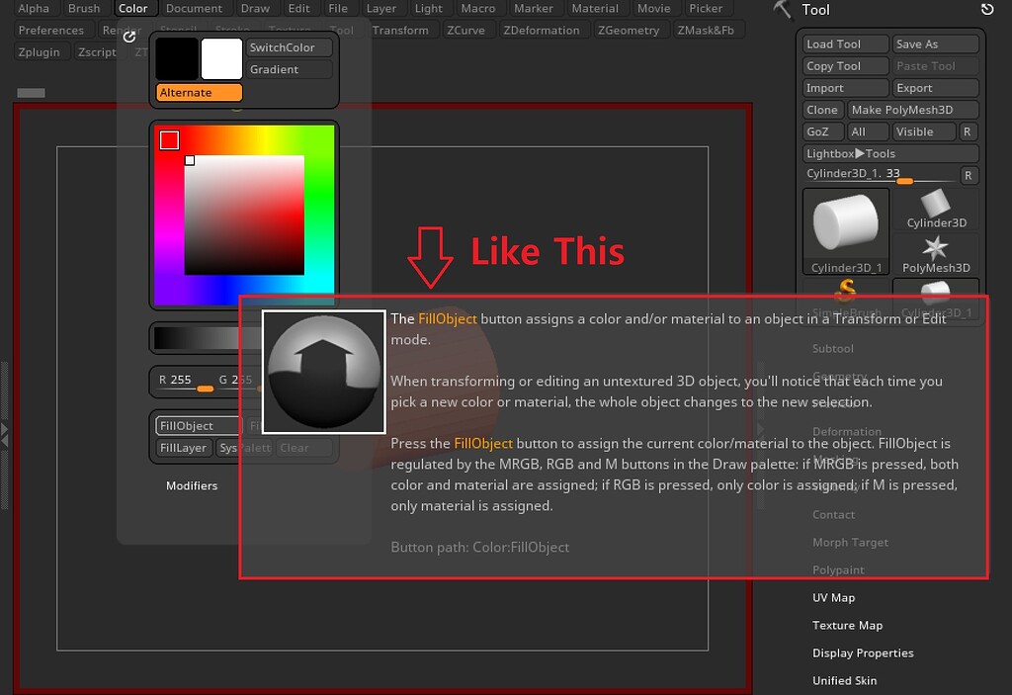This screenshot has height=695, width=1012.
Task: Select the Cylinder3D tool thumbnail
Action: click(x=935, y=206)
